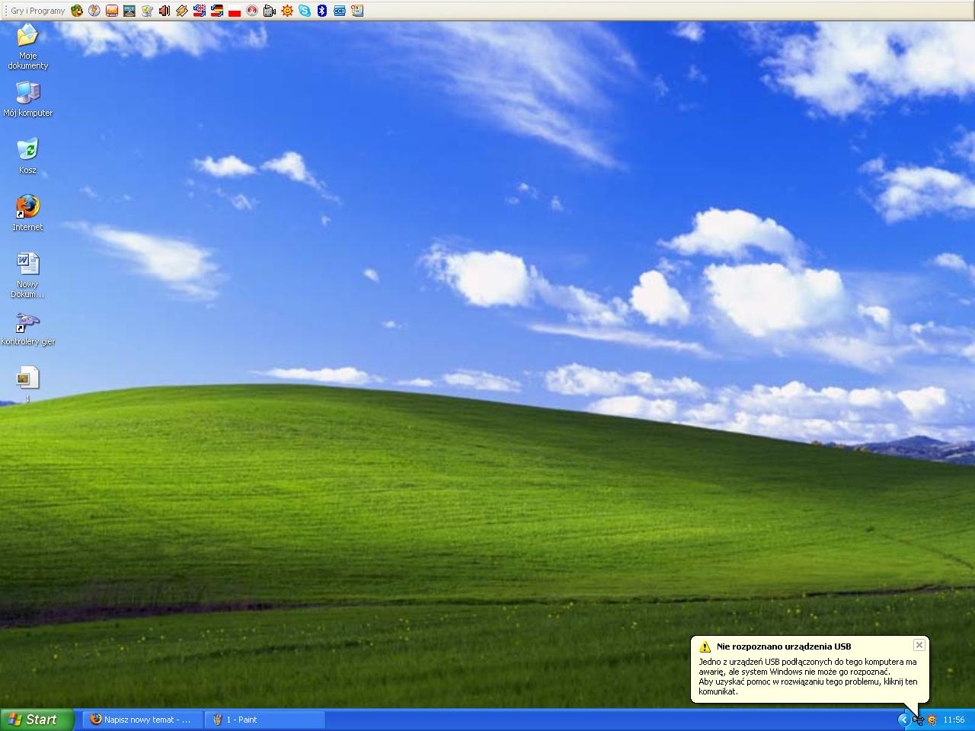Viewport: 975px width, 731px height.
Task: Open the English-Polish flags dictionary icon
Action: (200, 11)
